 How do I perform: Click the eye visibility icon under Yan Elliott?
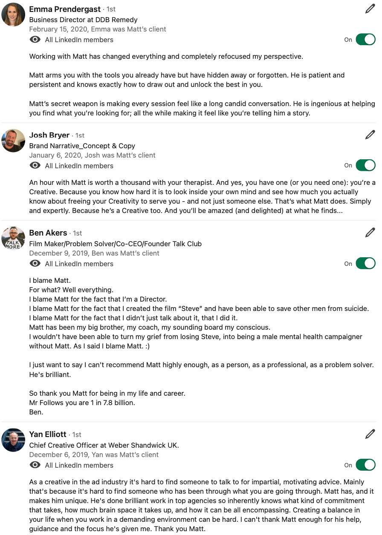click(x=35, y=465)
